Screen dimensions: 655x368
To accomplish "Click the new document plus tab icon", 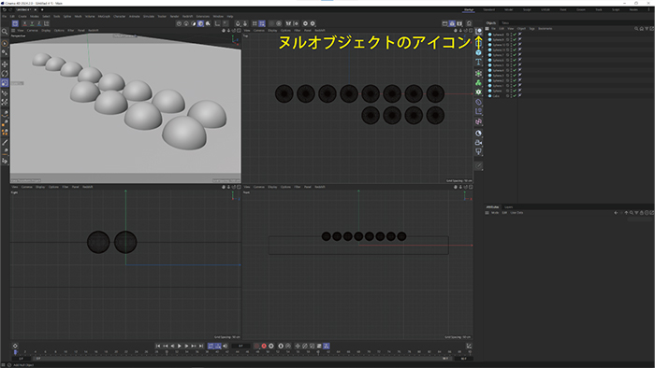I will (x=42, y=9).
